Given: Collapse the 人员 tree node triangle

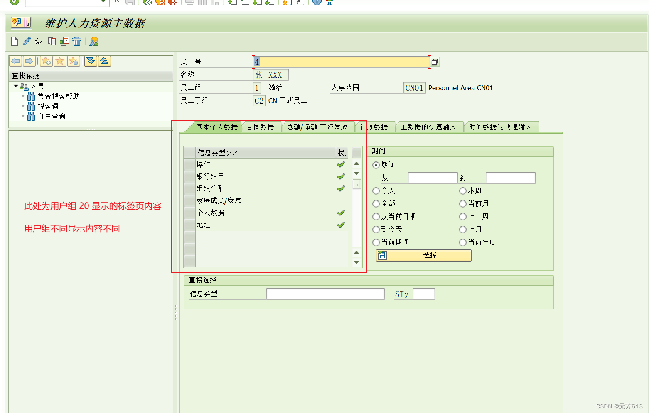Looking at the screenshot, I should [16, 86].
